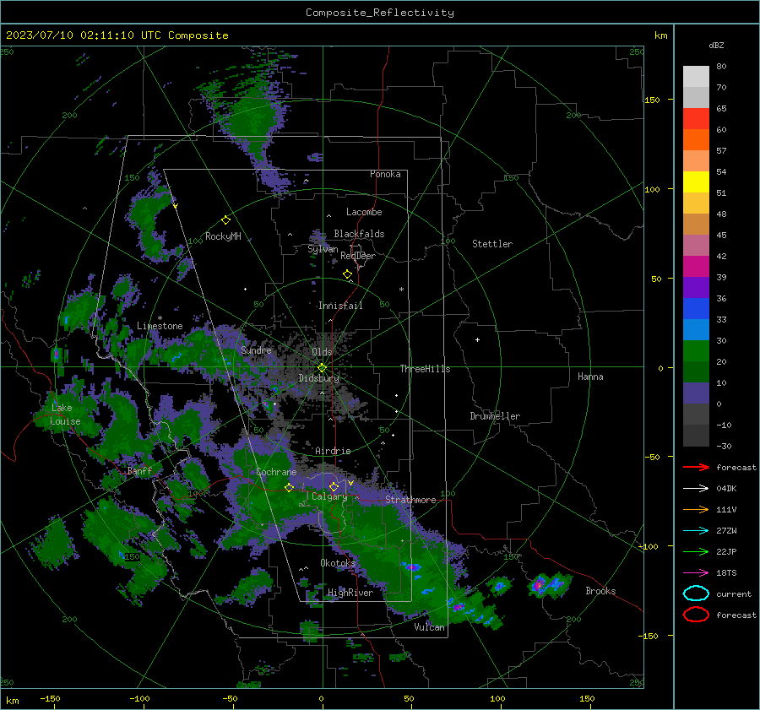This screenshot has width=760, height=710.
Task: Click the 51 dBZ yellow color swatch
Action: point(696,182)
